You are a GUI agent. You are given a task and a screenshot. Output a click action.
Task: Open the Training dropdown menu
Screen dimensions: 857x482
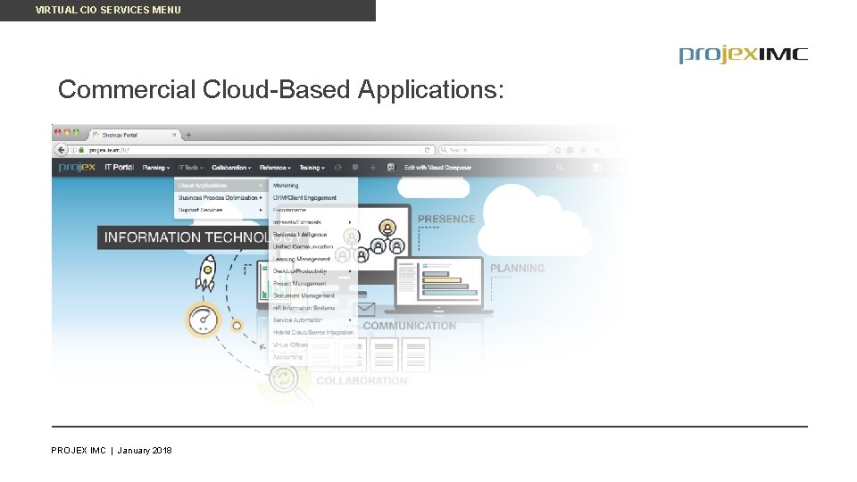click(312, 168)
